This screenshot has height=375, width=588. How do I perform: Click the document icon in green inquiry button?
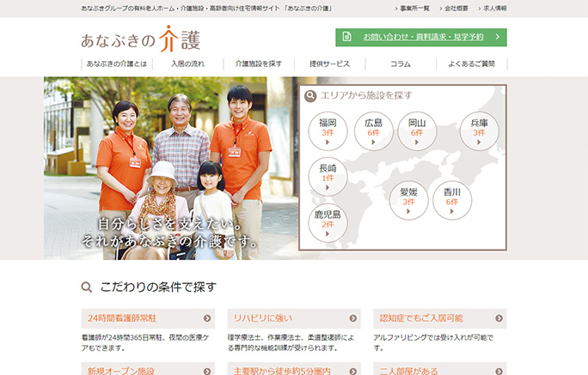tap(346, 37)
